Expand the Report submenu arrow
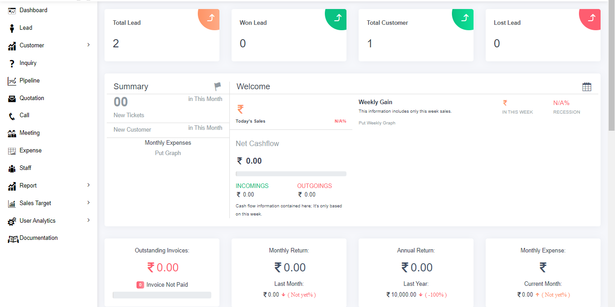Viewport: 615px width, 307px height. click(88, 185)
